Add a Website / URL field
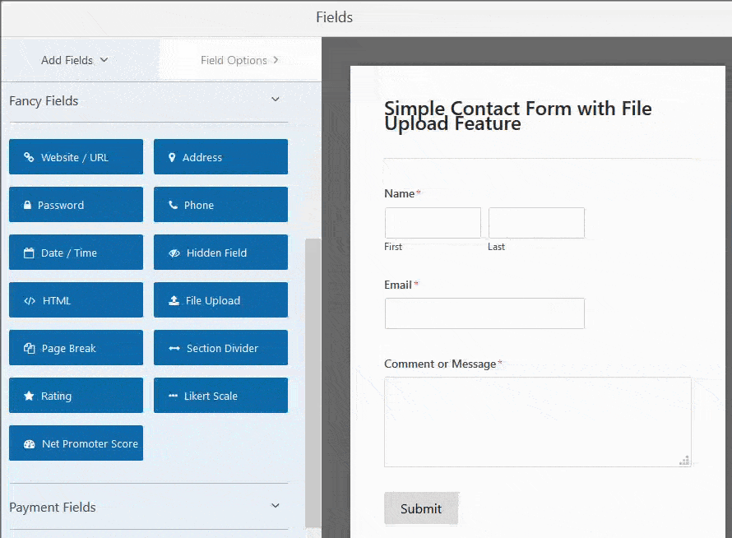 [x=76, y=156]
